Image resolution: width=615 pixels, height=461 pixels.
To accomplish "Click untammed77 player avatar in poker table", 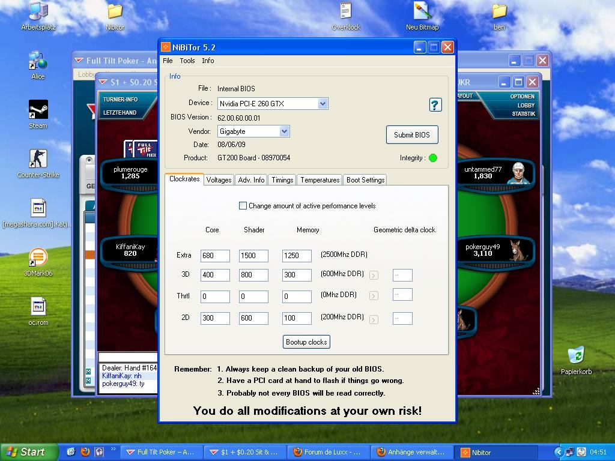I will [518, 172].
